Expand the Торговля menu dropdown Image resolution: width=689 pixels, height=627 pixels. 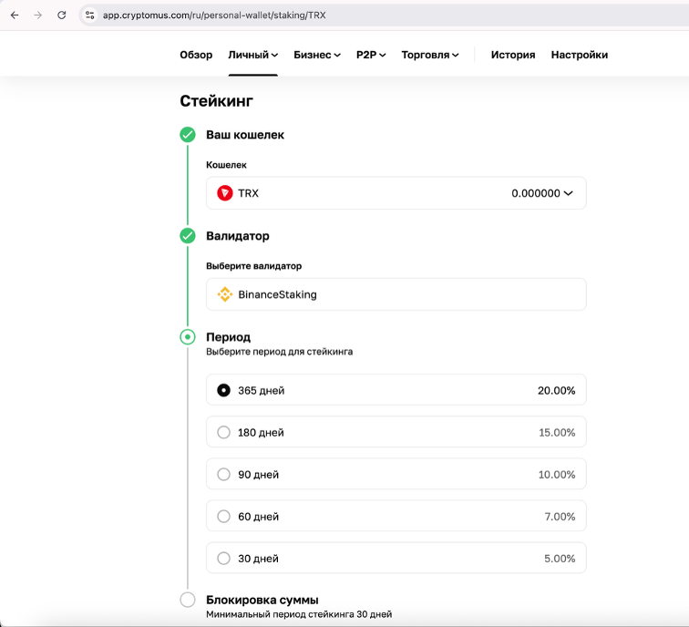tap(430, 55)
